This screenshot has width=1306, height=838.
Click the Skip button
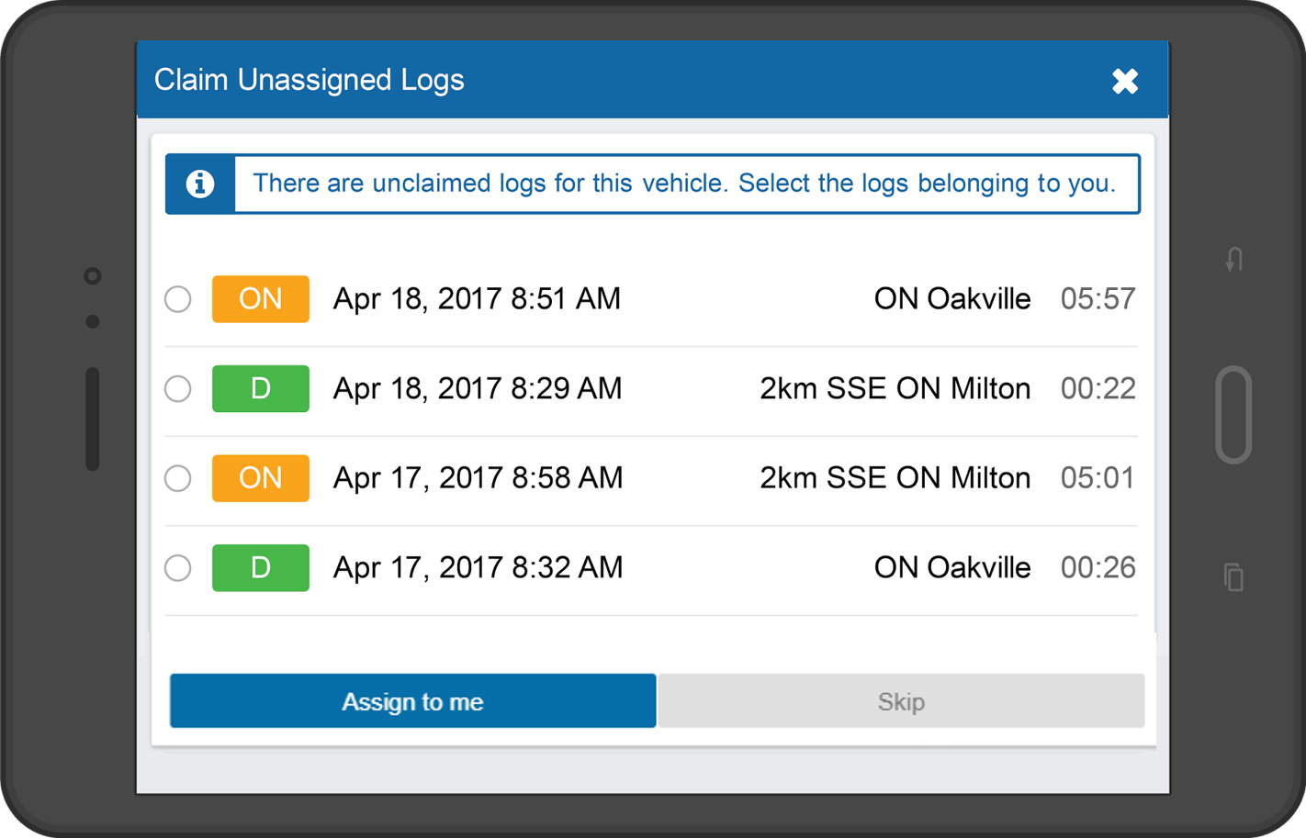[x=900, y=700]
